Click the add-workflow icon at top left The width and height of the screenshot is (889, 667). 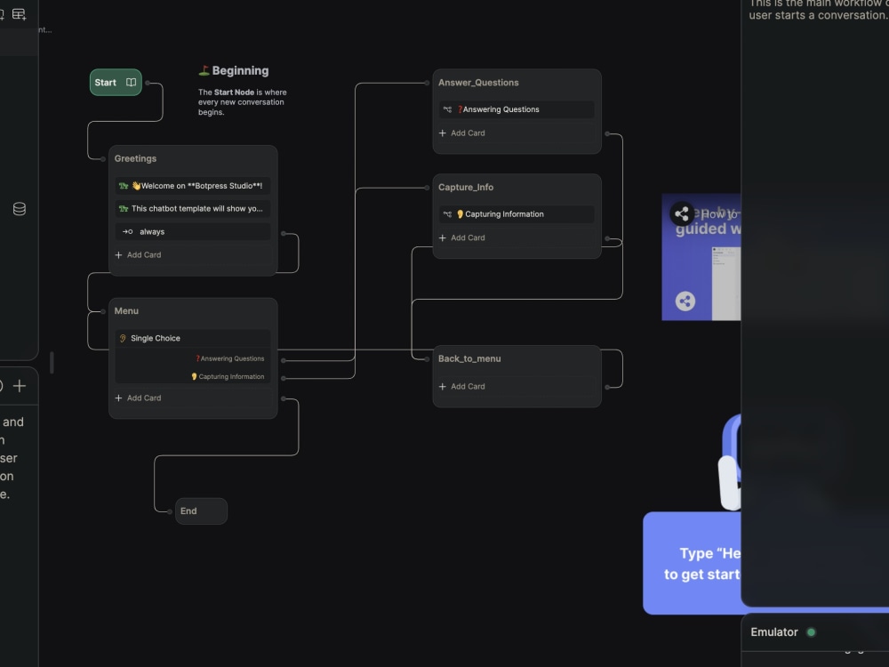(19, 13)
